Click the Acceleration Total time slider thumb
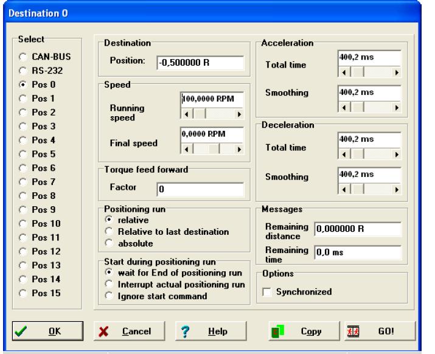The width and height of the screenshot is (435, 354). 357,73
